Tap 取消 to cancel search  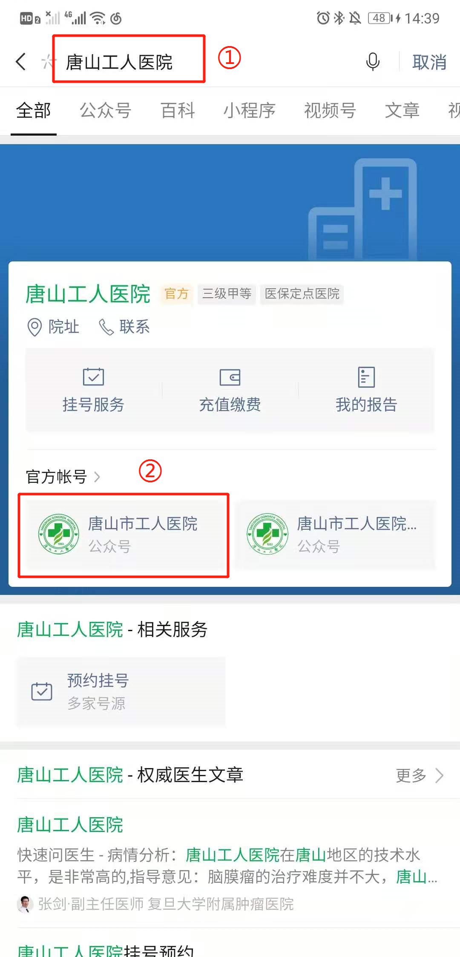tap(429, 62)
